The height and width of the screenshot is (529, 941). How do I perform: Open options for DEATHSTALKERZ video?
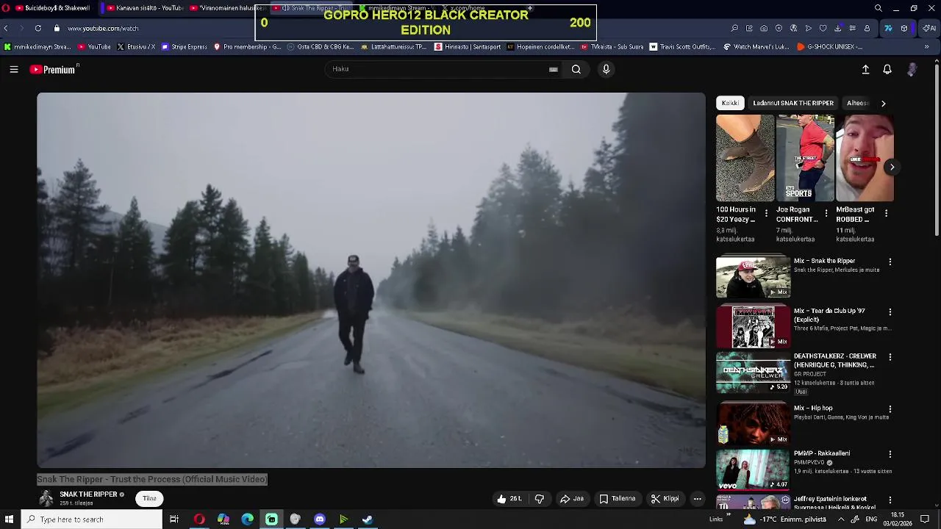click(890, 357)
